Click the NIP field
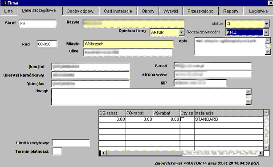Viewport: 273px width, 167px height. click(200, 83)
